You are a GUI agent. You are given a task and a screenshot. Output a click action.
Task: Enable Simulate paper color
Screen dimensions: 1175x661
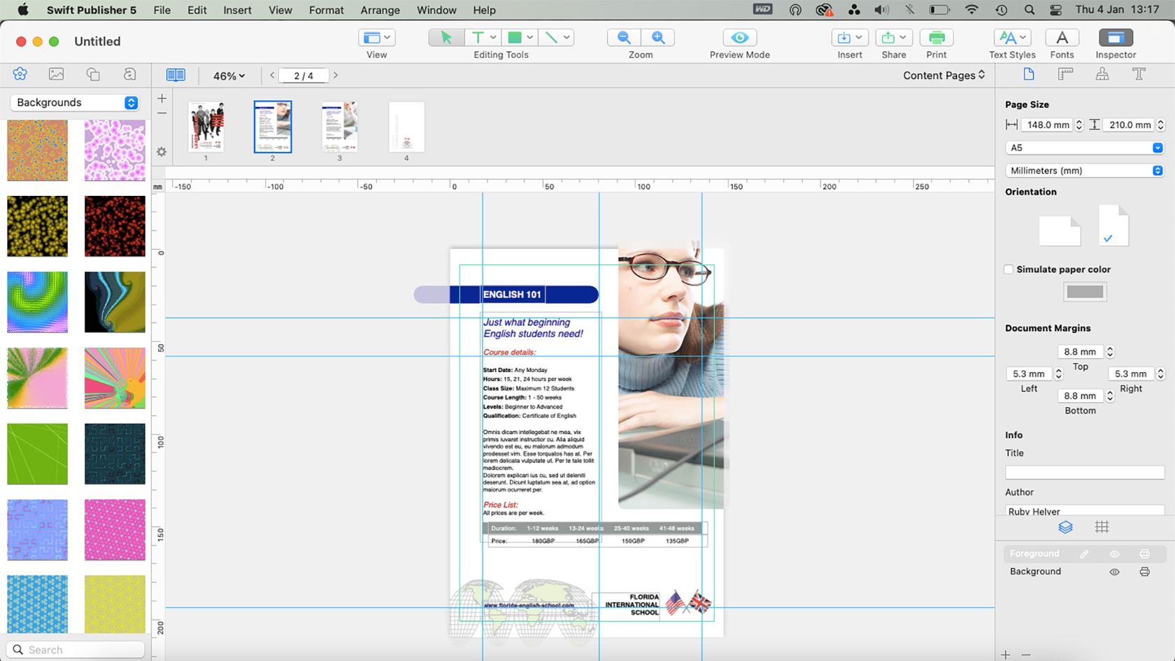click(x=1008, y=269)
